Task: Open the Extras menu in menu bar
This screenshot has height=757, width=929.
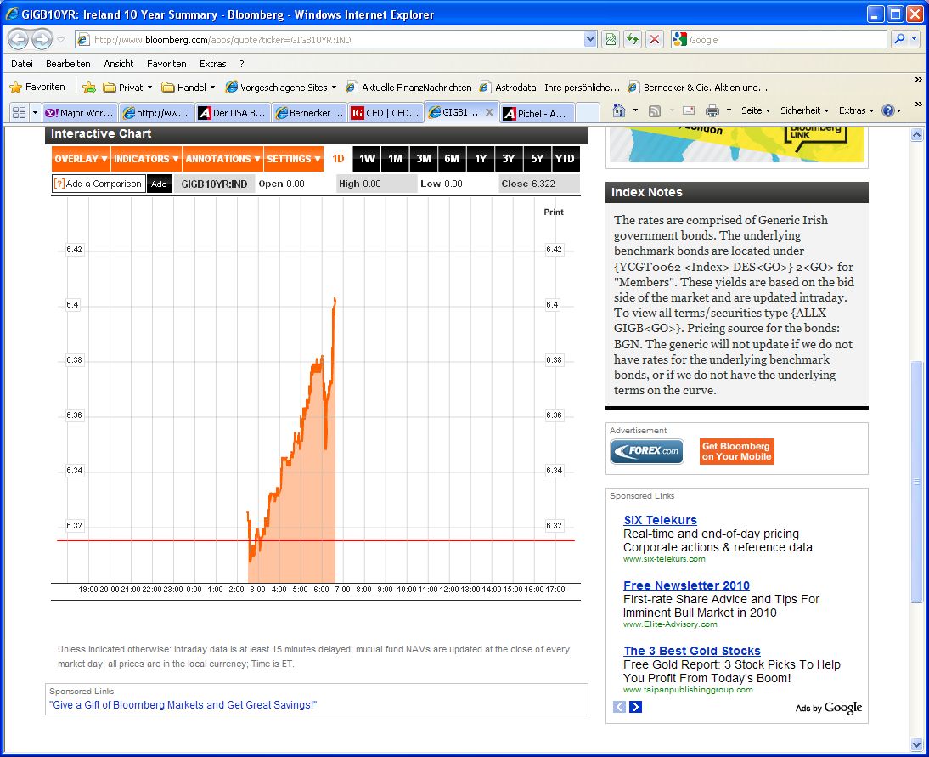Action: point(212,64)
